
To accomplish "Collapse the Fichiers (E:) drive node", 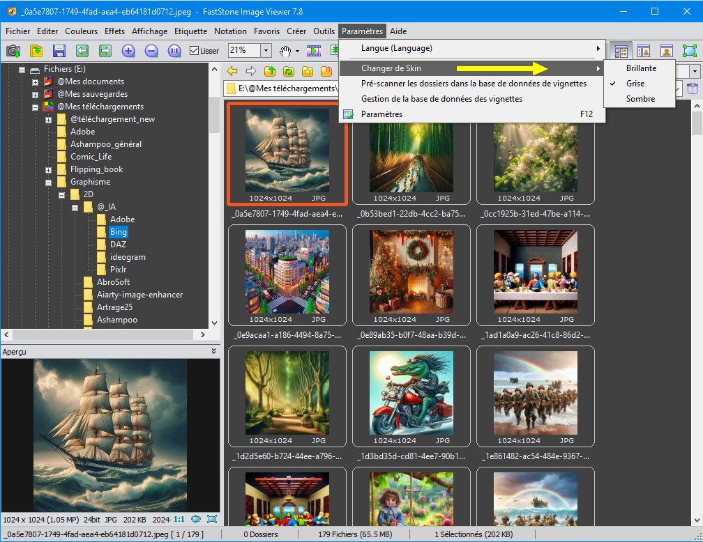I will [x=22, y=70].
